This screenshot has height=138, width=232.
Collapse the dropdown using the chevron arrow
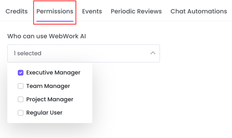pos(153,53)
